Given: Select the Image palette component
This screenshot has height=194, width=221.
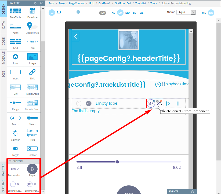Looking at the screenshot, I should coord(32,59).
